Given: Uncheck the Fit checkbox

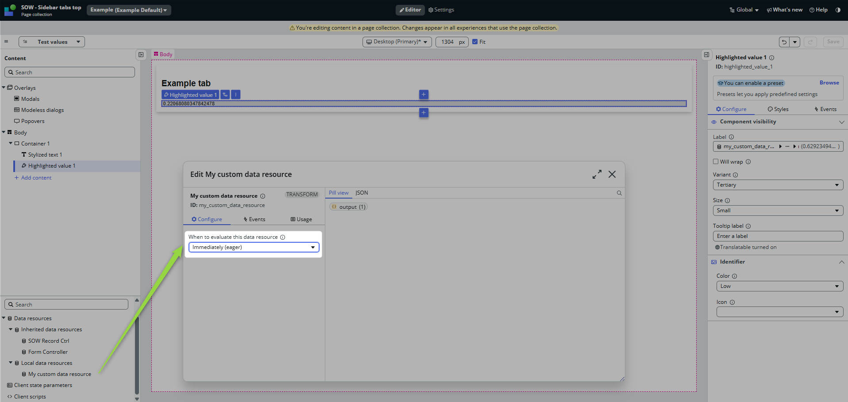Looking at the screenshot, I should click(475, 42).
